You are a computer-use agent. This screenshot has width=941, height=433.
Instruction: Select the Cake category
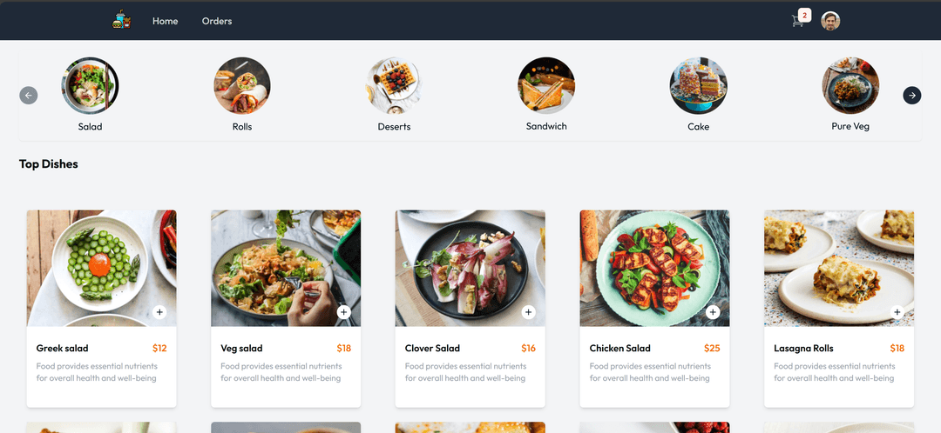[699, 94]
